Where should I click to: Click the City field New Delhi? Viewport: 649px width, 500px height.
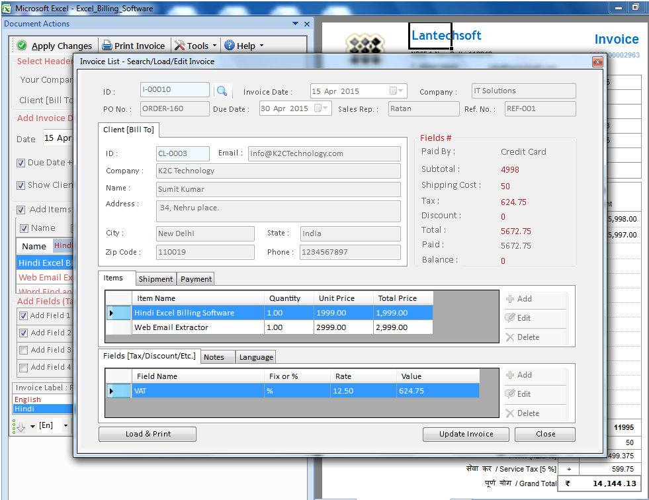coord(205,233)
